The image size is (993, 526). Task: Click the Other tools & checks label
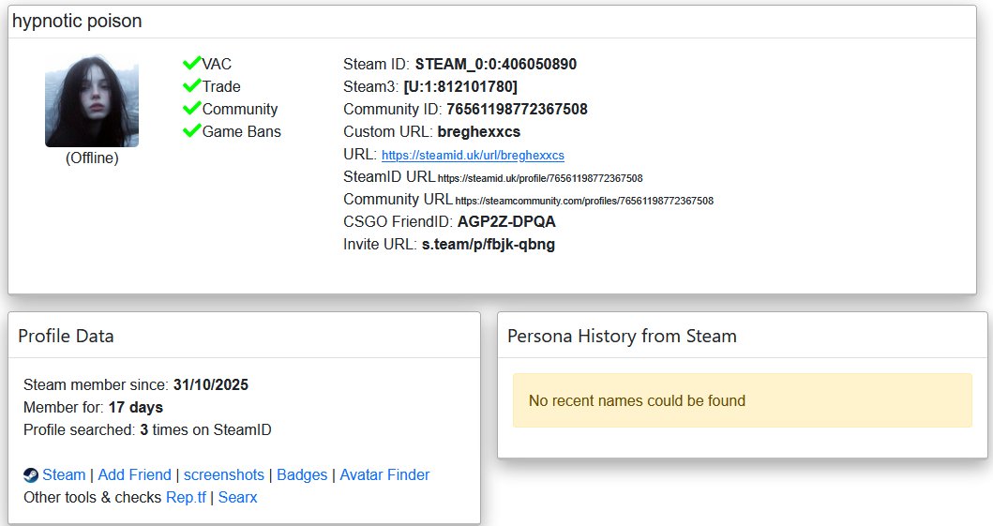[x=93, y=498]
